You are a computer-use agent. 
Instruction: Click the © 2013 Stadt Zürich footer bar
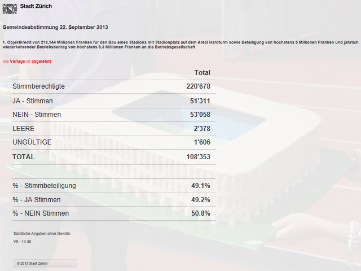[45, 264]
